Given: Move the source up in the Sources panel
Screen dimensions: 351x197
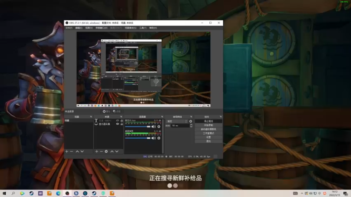Looking at the screenshot, I should [112, 151].
